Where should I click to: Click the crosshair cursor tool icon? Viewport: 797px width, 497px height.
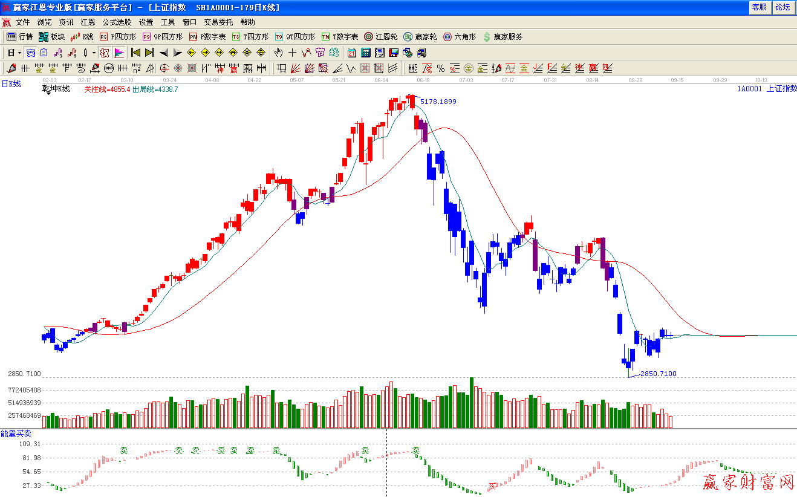click(x=292, y=53)
